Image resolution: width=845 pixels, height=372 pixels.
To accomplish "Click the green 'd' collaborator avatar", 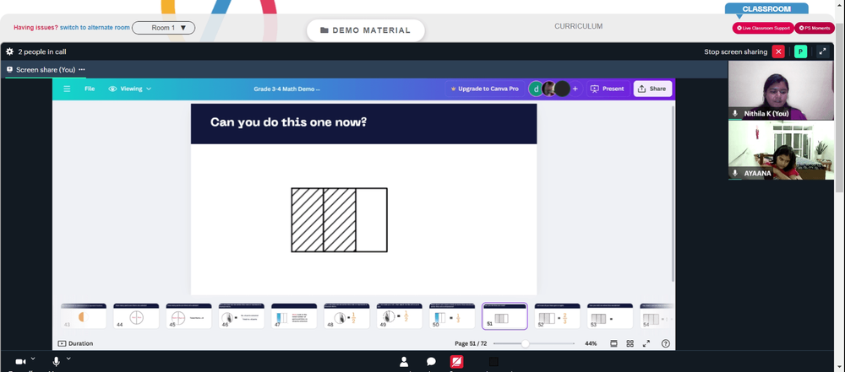I will pyautogui.click(x=536, y=89).
